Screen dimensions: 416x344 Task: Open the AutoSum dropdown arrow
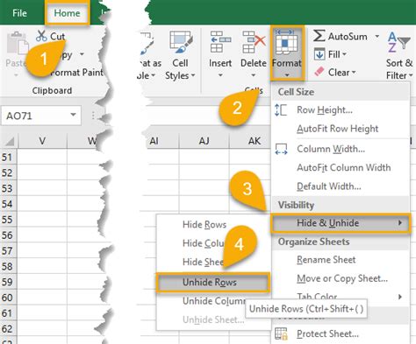point(377,37)
